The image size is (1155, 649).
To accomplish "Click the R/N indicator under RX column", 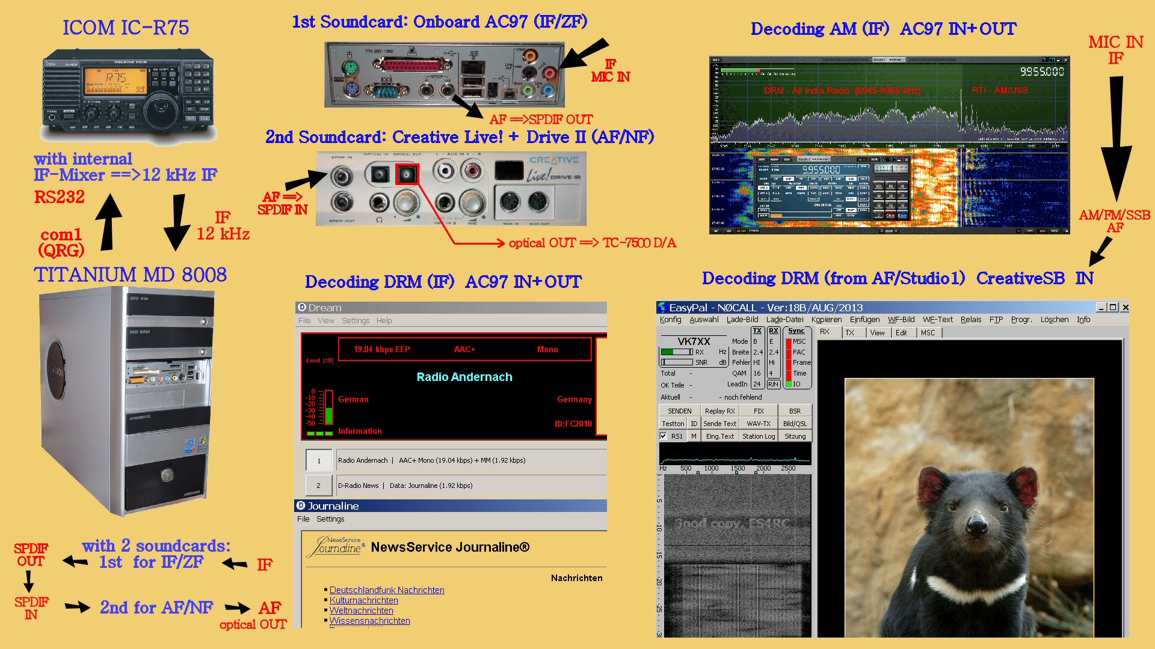I will click(773, 384).
